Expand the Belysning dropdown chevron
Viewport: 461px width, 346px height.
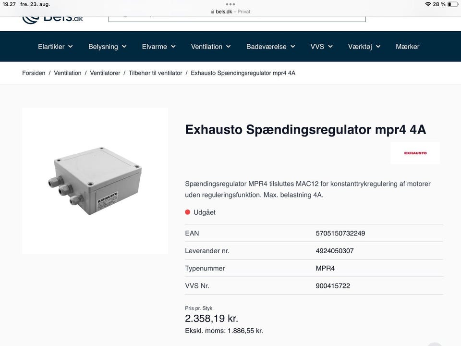coord(124,47)
